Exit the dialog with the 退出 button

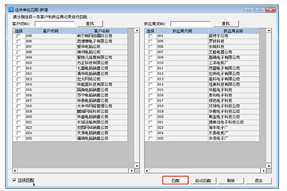click(x=258, y=180)
